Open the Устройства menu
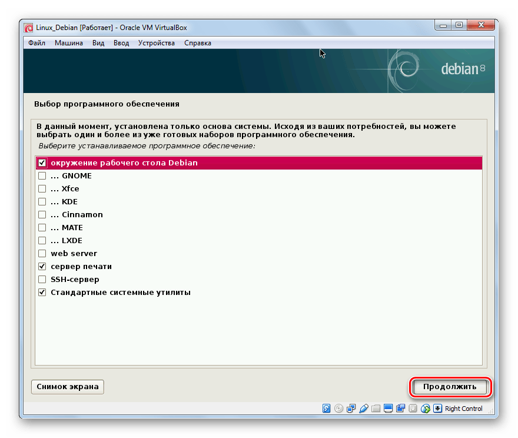 click(156, 43)
